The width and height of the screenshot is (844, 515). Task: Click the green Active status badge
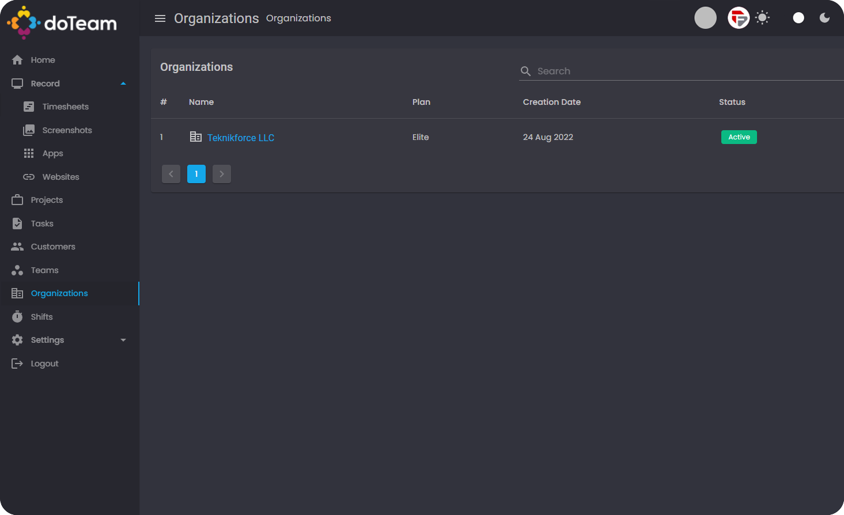[739, 137]
